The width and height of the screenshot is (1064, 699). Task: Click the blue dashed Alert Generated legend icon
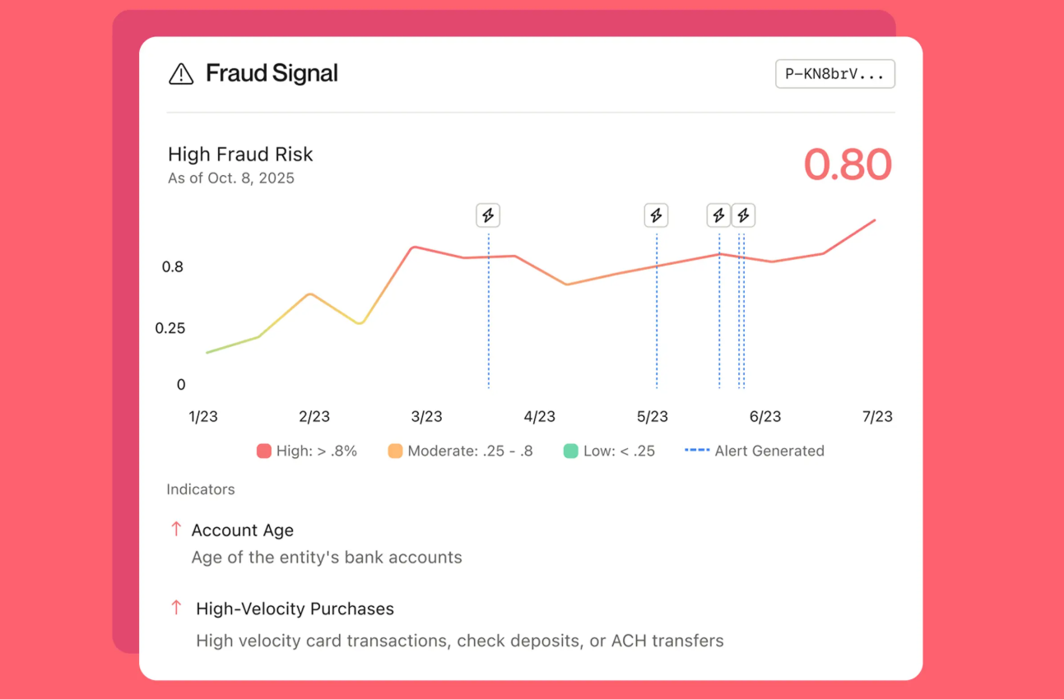click(697, 450)
